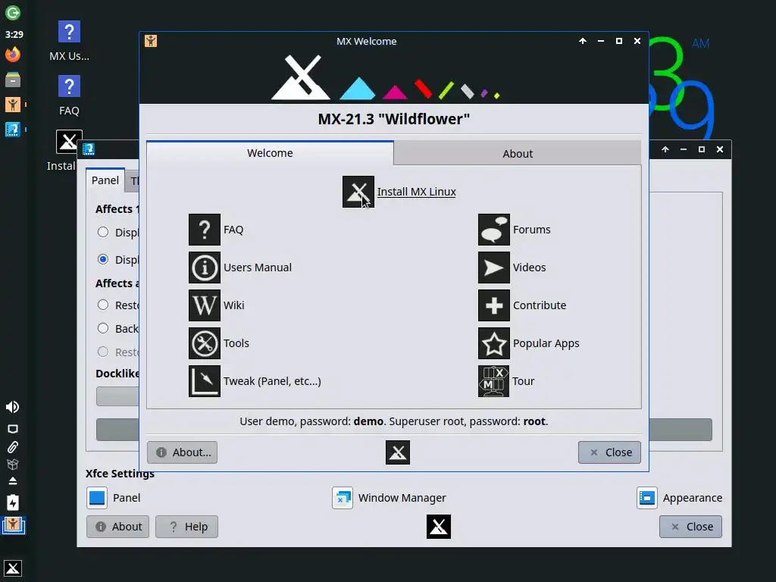
Task: Click the MX logo at bottom of MX Tweak
Action: [x=439, y=527]
